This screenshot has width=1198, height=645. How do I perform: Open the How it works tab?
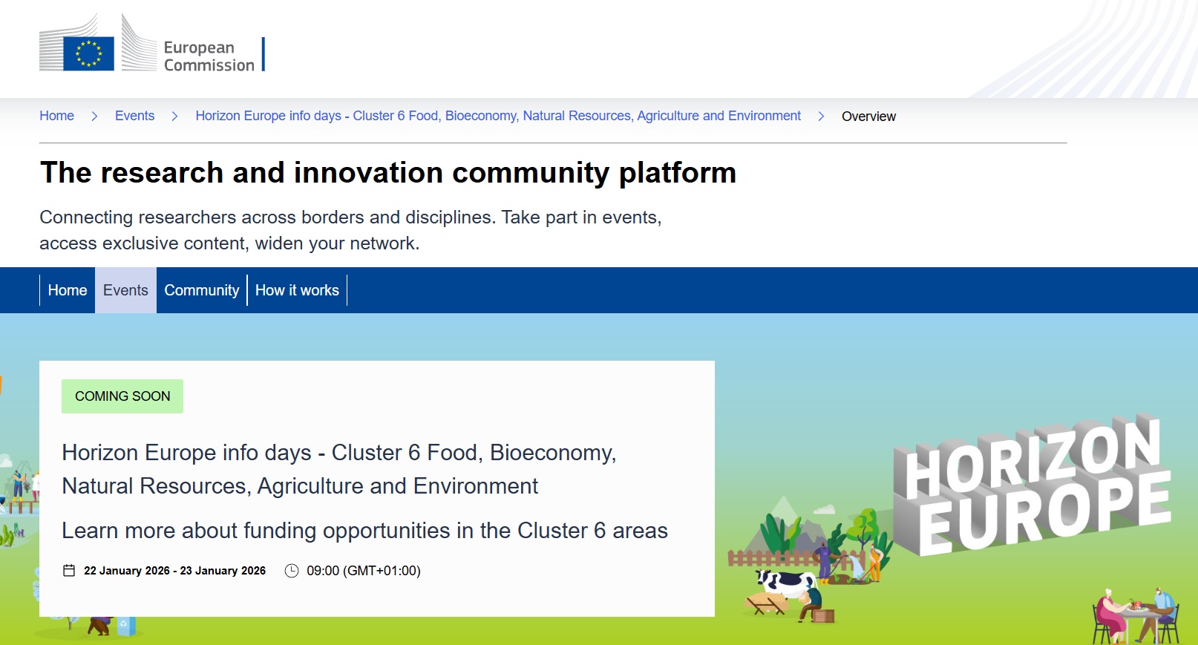click(x=297, y=290)
